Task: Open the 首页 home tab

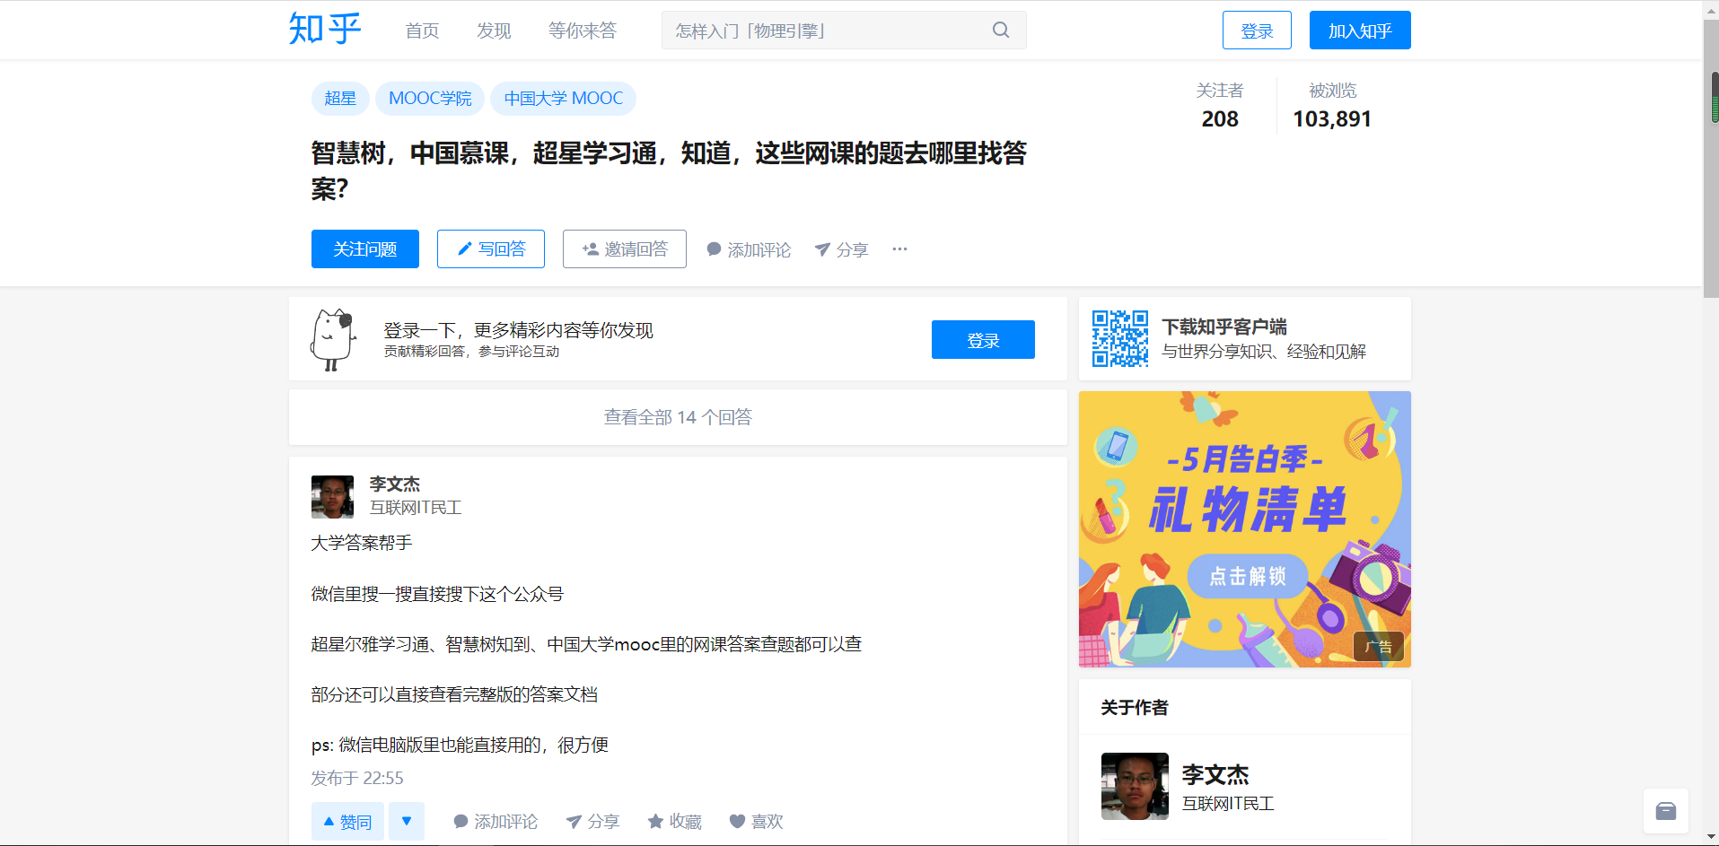Action: click(x=422, y=31)
